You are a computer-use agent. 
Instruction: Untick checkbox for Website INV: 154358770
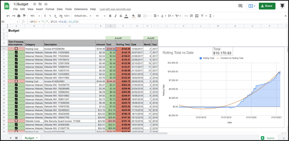[16, 85]
